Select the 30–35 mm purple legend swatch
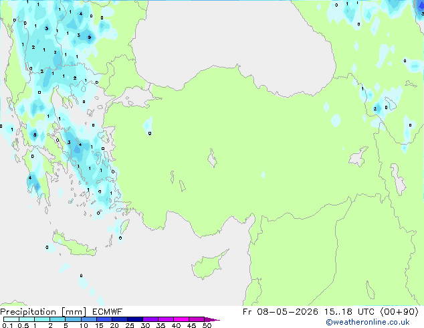 150,319
